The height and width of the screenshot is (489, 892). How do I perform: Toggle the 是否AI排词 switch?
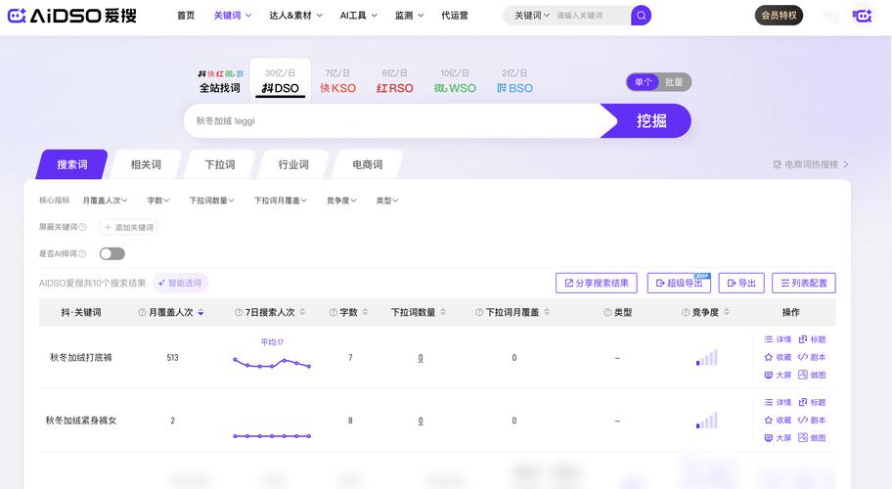click(x=111, y=253)
